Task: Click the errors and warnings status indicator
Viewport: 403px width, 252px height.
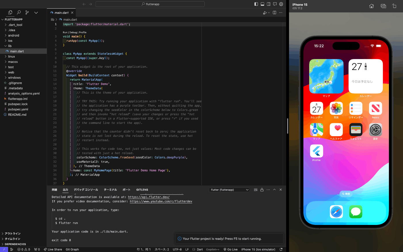Action: (x=24, y=249)
